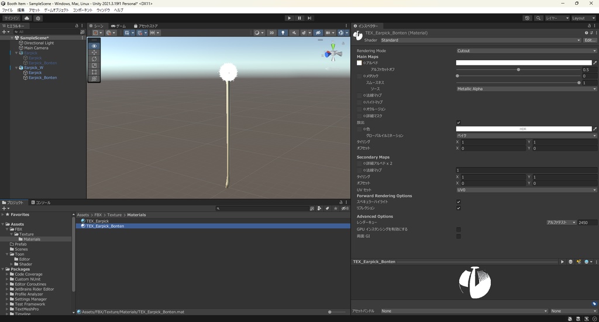Select Main Camera in Hierarchy

(36, 48)
